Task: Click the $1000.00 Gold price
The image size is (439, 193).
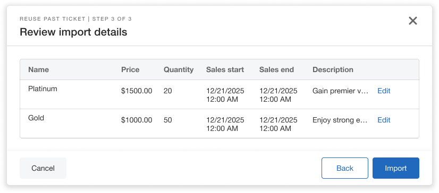Action: pos(137,120)
